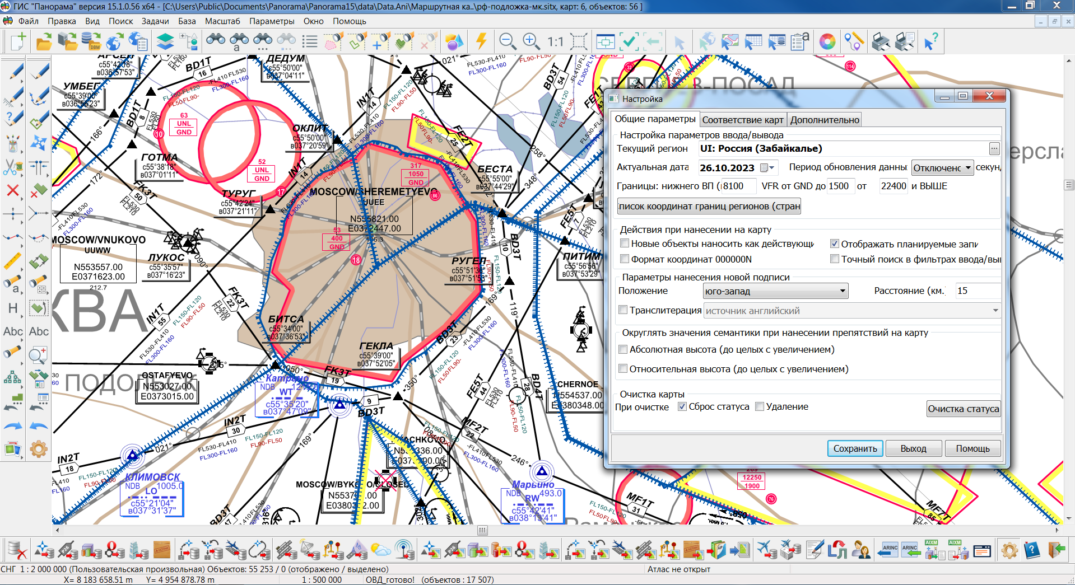Screen dimensions: 1075x585
Task: Click the VFR upper limit 1500 field
Action: click(840, 186)
